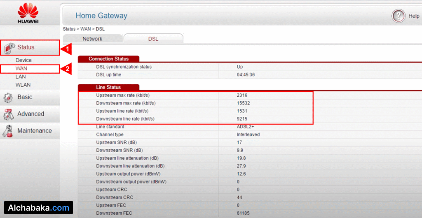
Task: Expand the Basic menu section
Action: (25, 97)
